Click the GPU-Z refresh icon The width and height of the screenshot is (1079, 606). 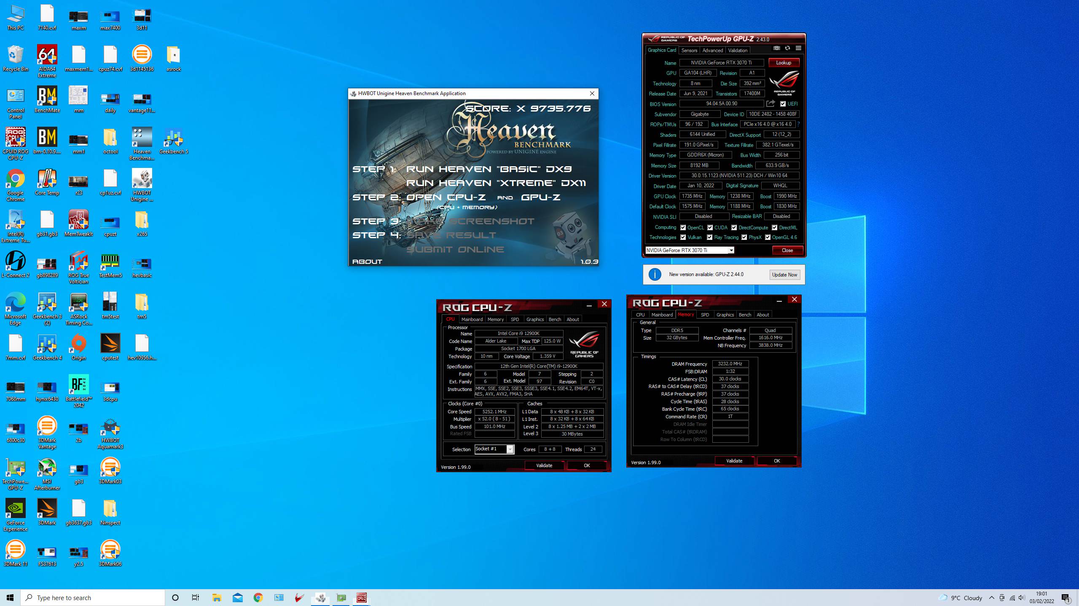pyautogui.click(x=787, y=48)
